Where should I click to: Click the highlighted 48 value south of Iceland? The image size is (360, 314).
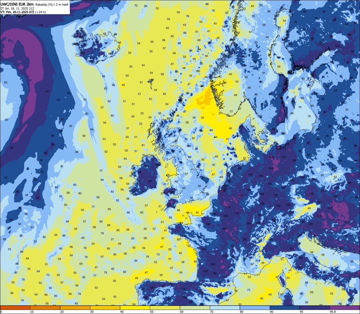[x=123, y=85]
